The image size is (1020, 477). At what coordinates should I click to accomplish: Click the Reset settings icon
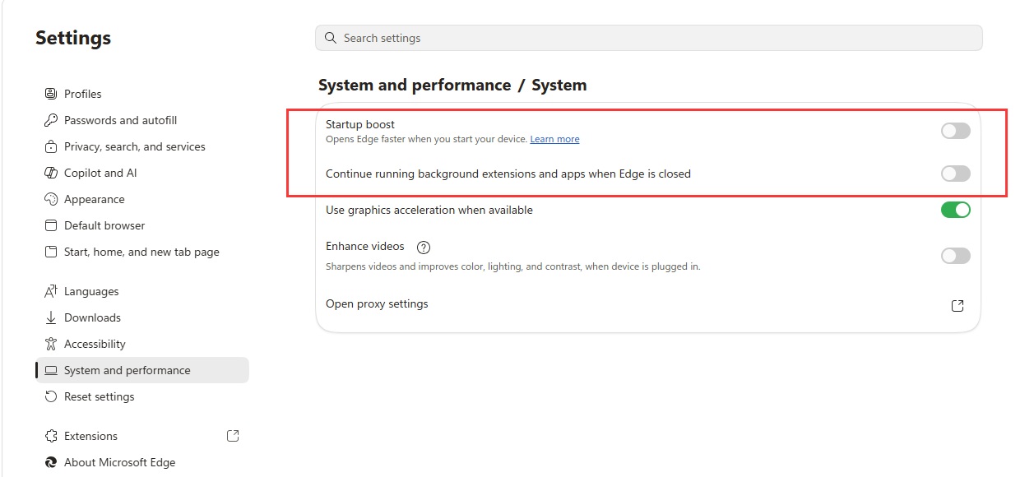pos(51,396)
